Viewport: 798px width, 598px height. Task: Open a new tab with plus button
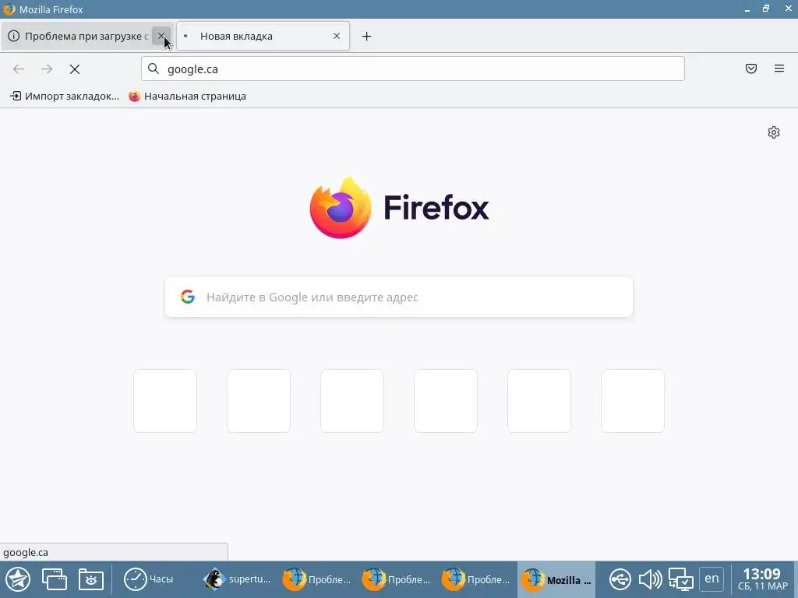click(366, 36)
